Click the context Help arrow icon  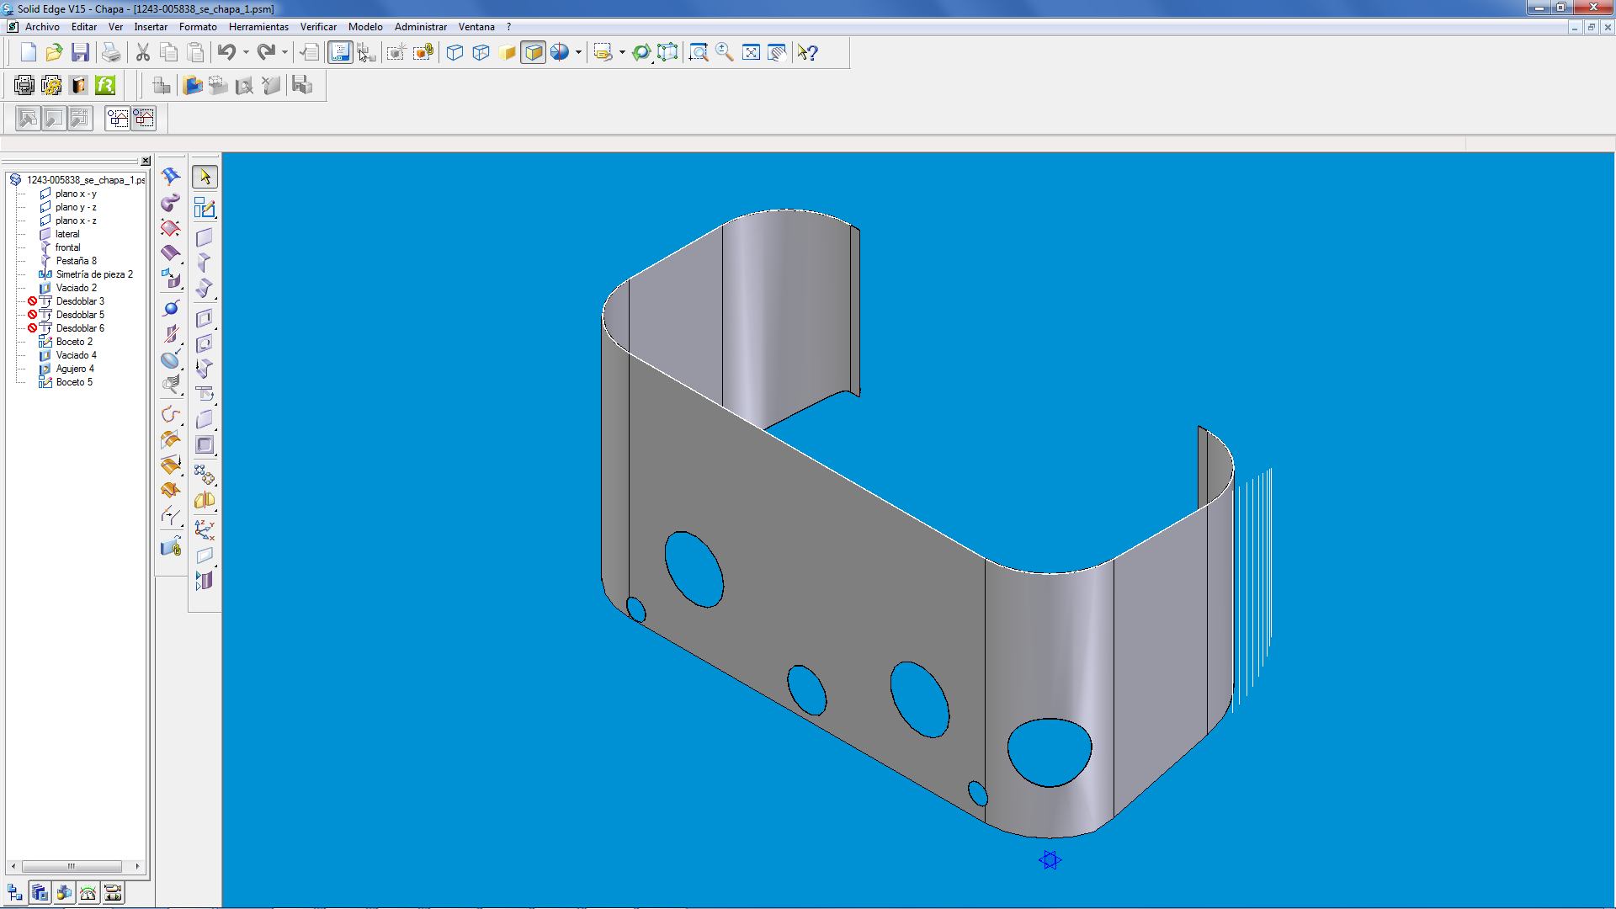pyautogui.click(x=808, y=52)
